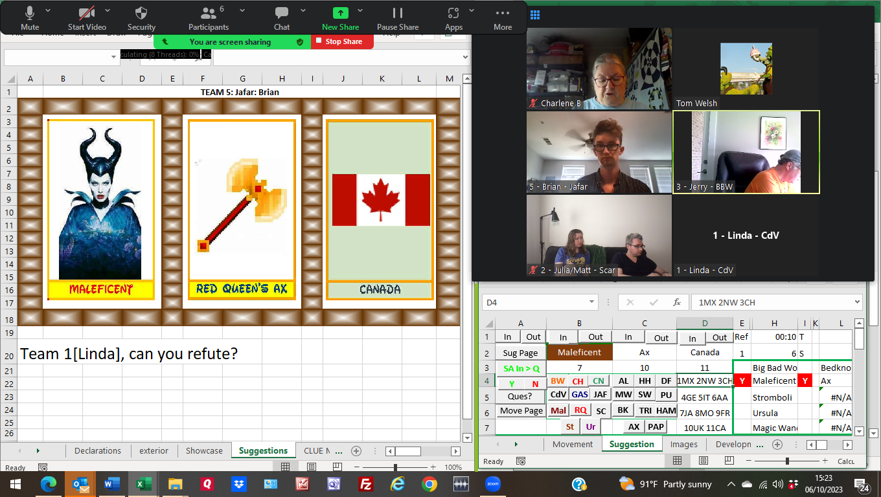This screenshot has width=881, height=497.
Task: Click the red N button
Action: pos(535,384)
